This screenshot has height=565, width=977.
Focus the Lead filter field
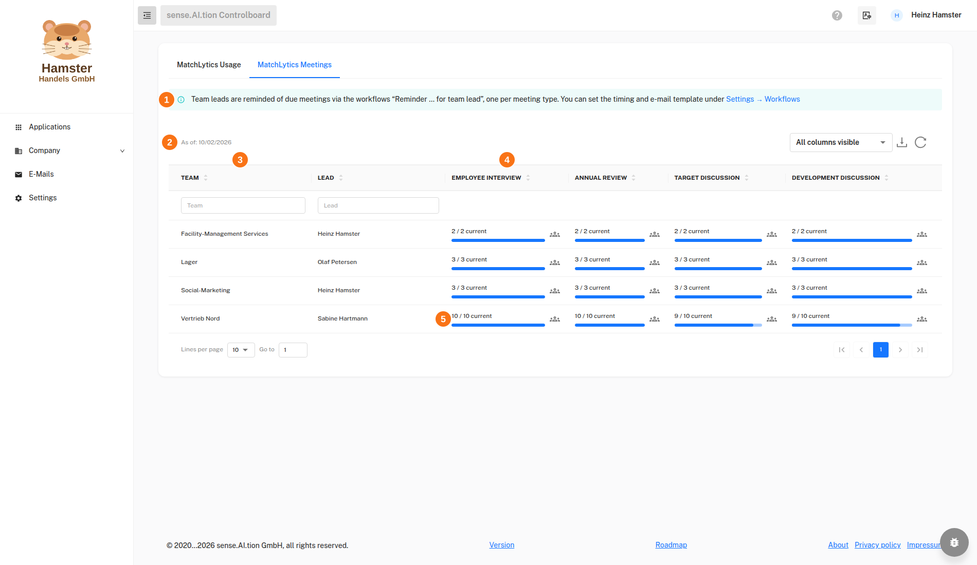[x=378, y=205]
